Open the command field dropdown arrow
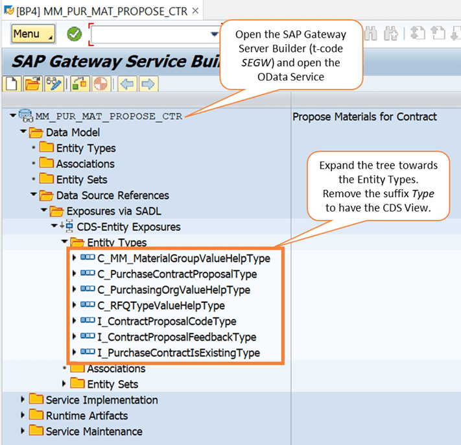Screen dimensions: 461x445 215,34
